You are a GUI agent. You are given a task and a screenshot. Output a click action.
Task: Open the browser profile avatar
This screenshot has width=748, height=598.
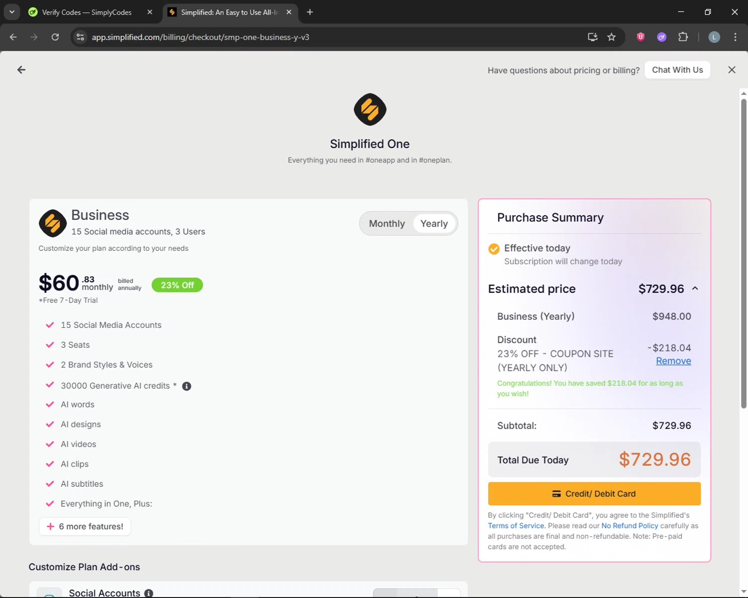(x=714, y=37)
